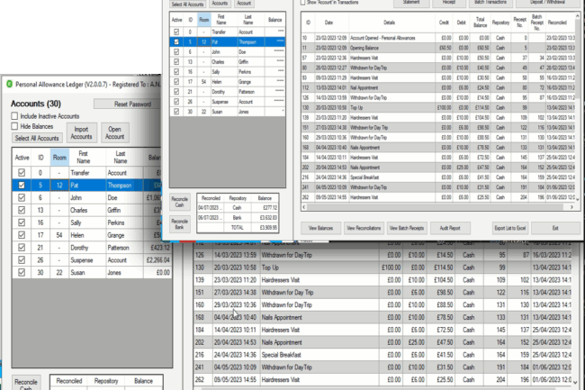Sort transactions by the Details column header
The image size is (585, 390).
pos(388,20)
